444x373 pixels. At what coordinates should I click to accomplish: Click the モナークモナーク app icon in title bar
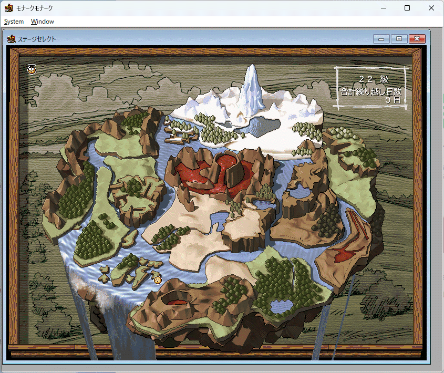tap(9, 8)
